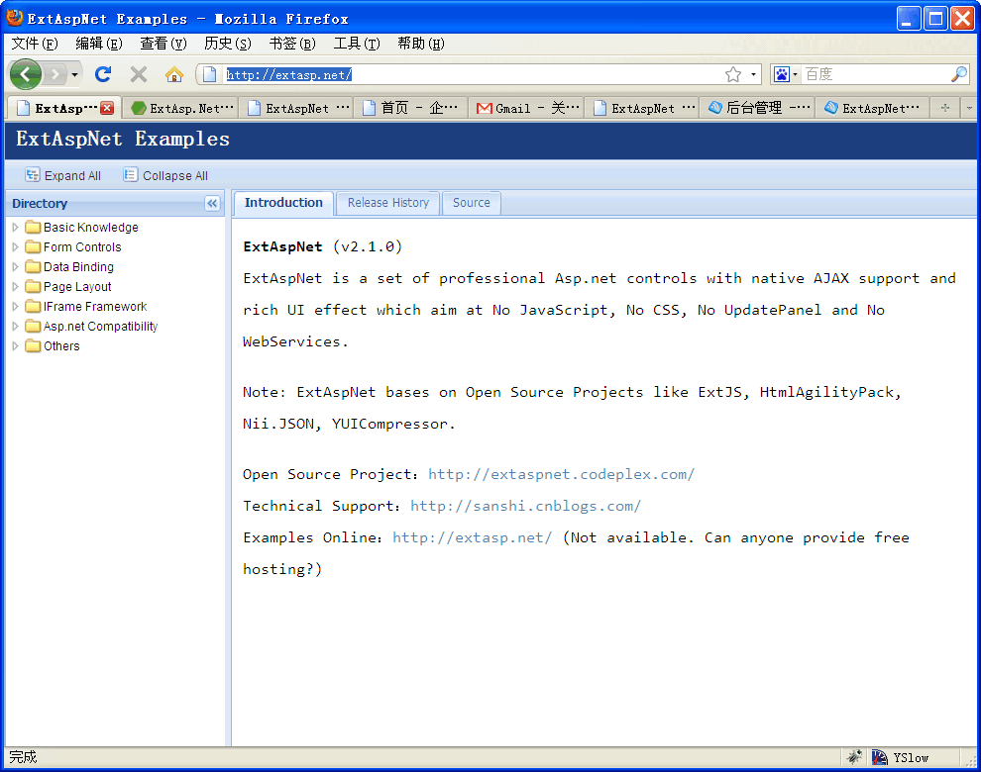
Task: Select the Others folder icon
Action: [x=33, y=345]
